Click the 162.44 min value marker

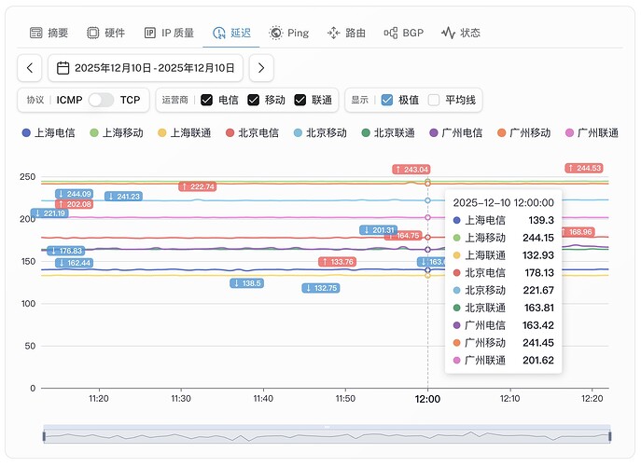point(75,263)
